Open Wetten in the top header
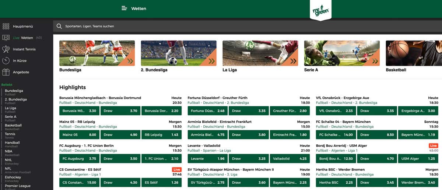Screen dimensions: 442x190 pyautogui.click(x=138, y=8)
